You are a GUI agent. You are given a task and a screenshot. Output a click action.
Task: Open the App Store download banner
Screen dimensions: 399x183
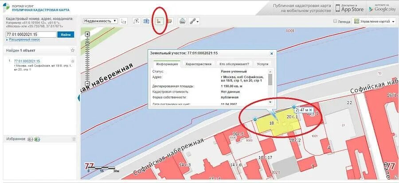[x=349, y=8]
